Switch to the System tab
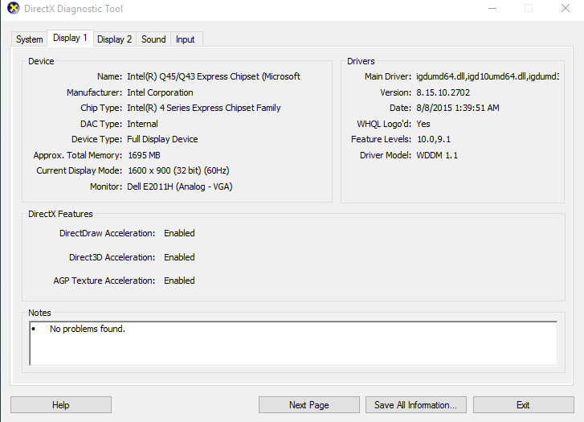Image resolution: width=584 pixels, height=422 pixels. click(30, 39)
